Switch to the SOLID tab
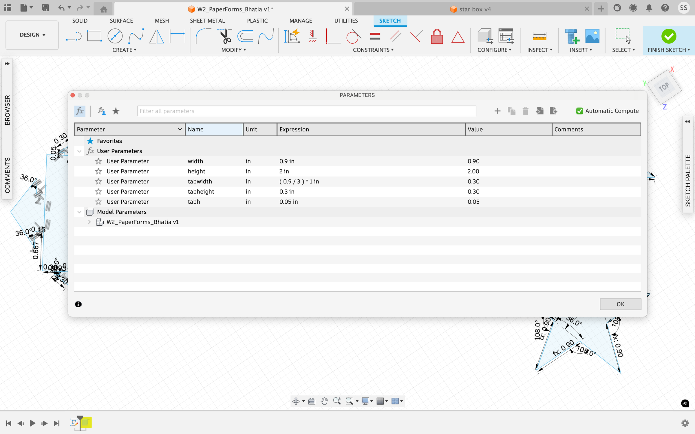The height and width of the screenshot is (434, 695). click(80, 21)
